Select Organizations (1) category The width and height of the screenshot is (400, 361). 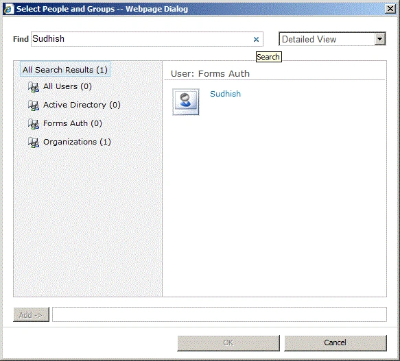click(77, 142)
